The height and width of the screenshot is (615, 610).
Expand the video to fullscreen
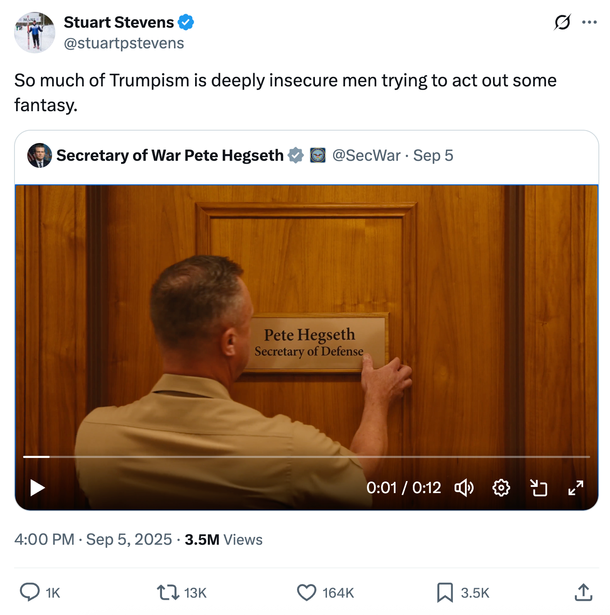[576, 488]
